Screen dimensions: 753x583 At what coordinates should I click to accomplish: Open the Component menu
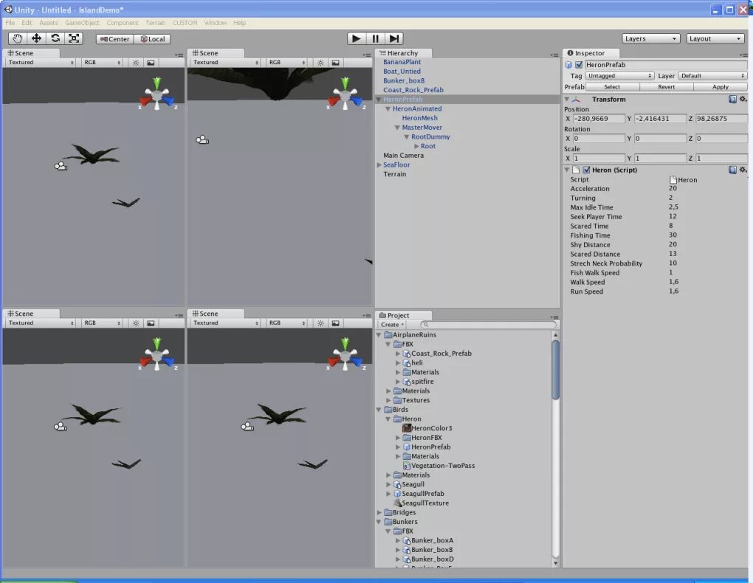(123, 23)
